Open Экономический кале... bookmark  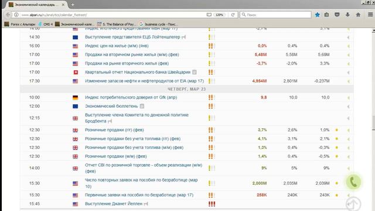coord(74,24)
